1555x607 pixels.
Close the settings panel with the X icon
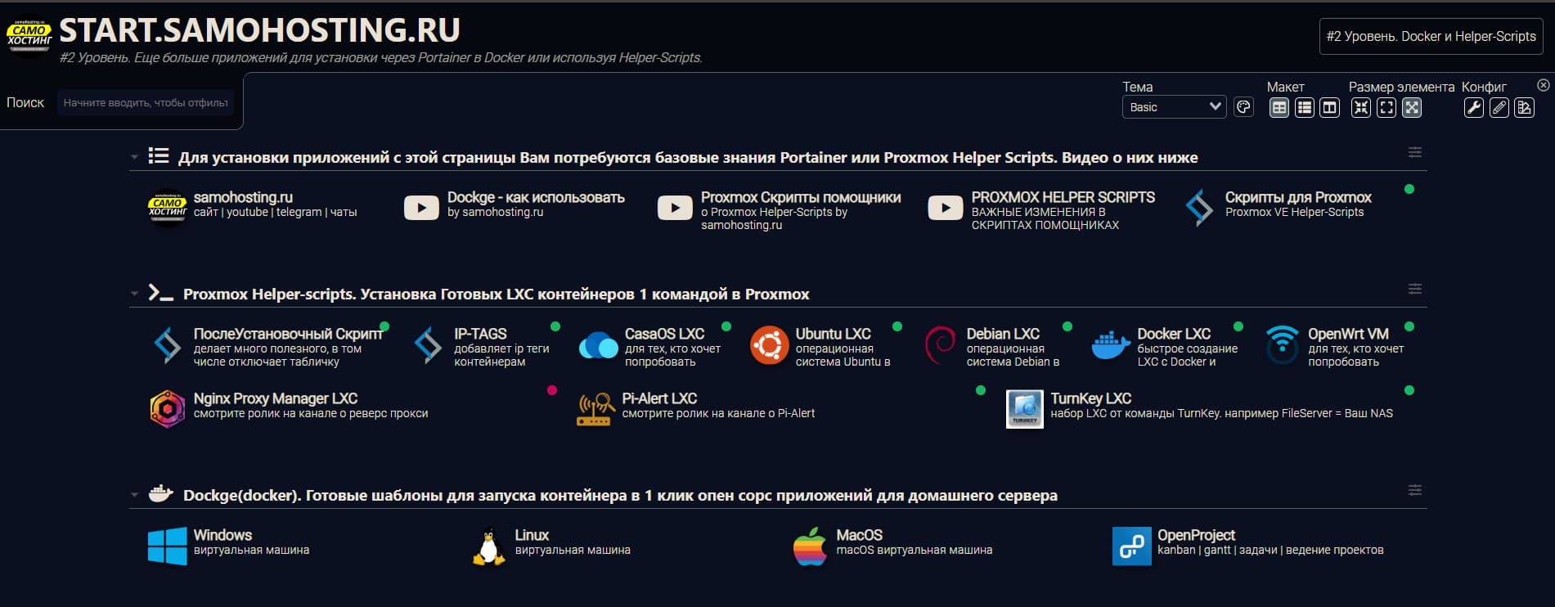[x=1543, y=85]
